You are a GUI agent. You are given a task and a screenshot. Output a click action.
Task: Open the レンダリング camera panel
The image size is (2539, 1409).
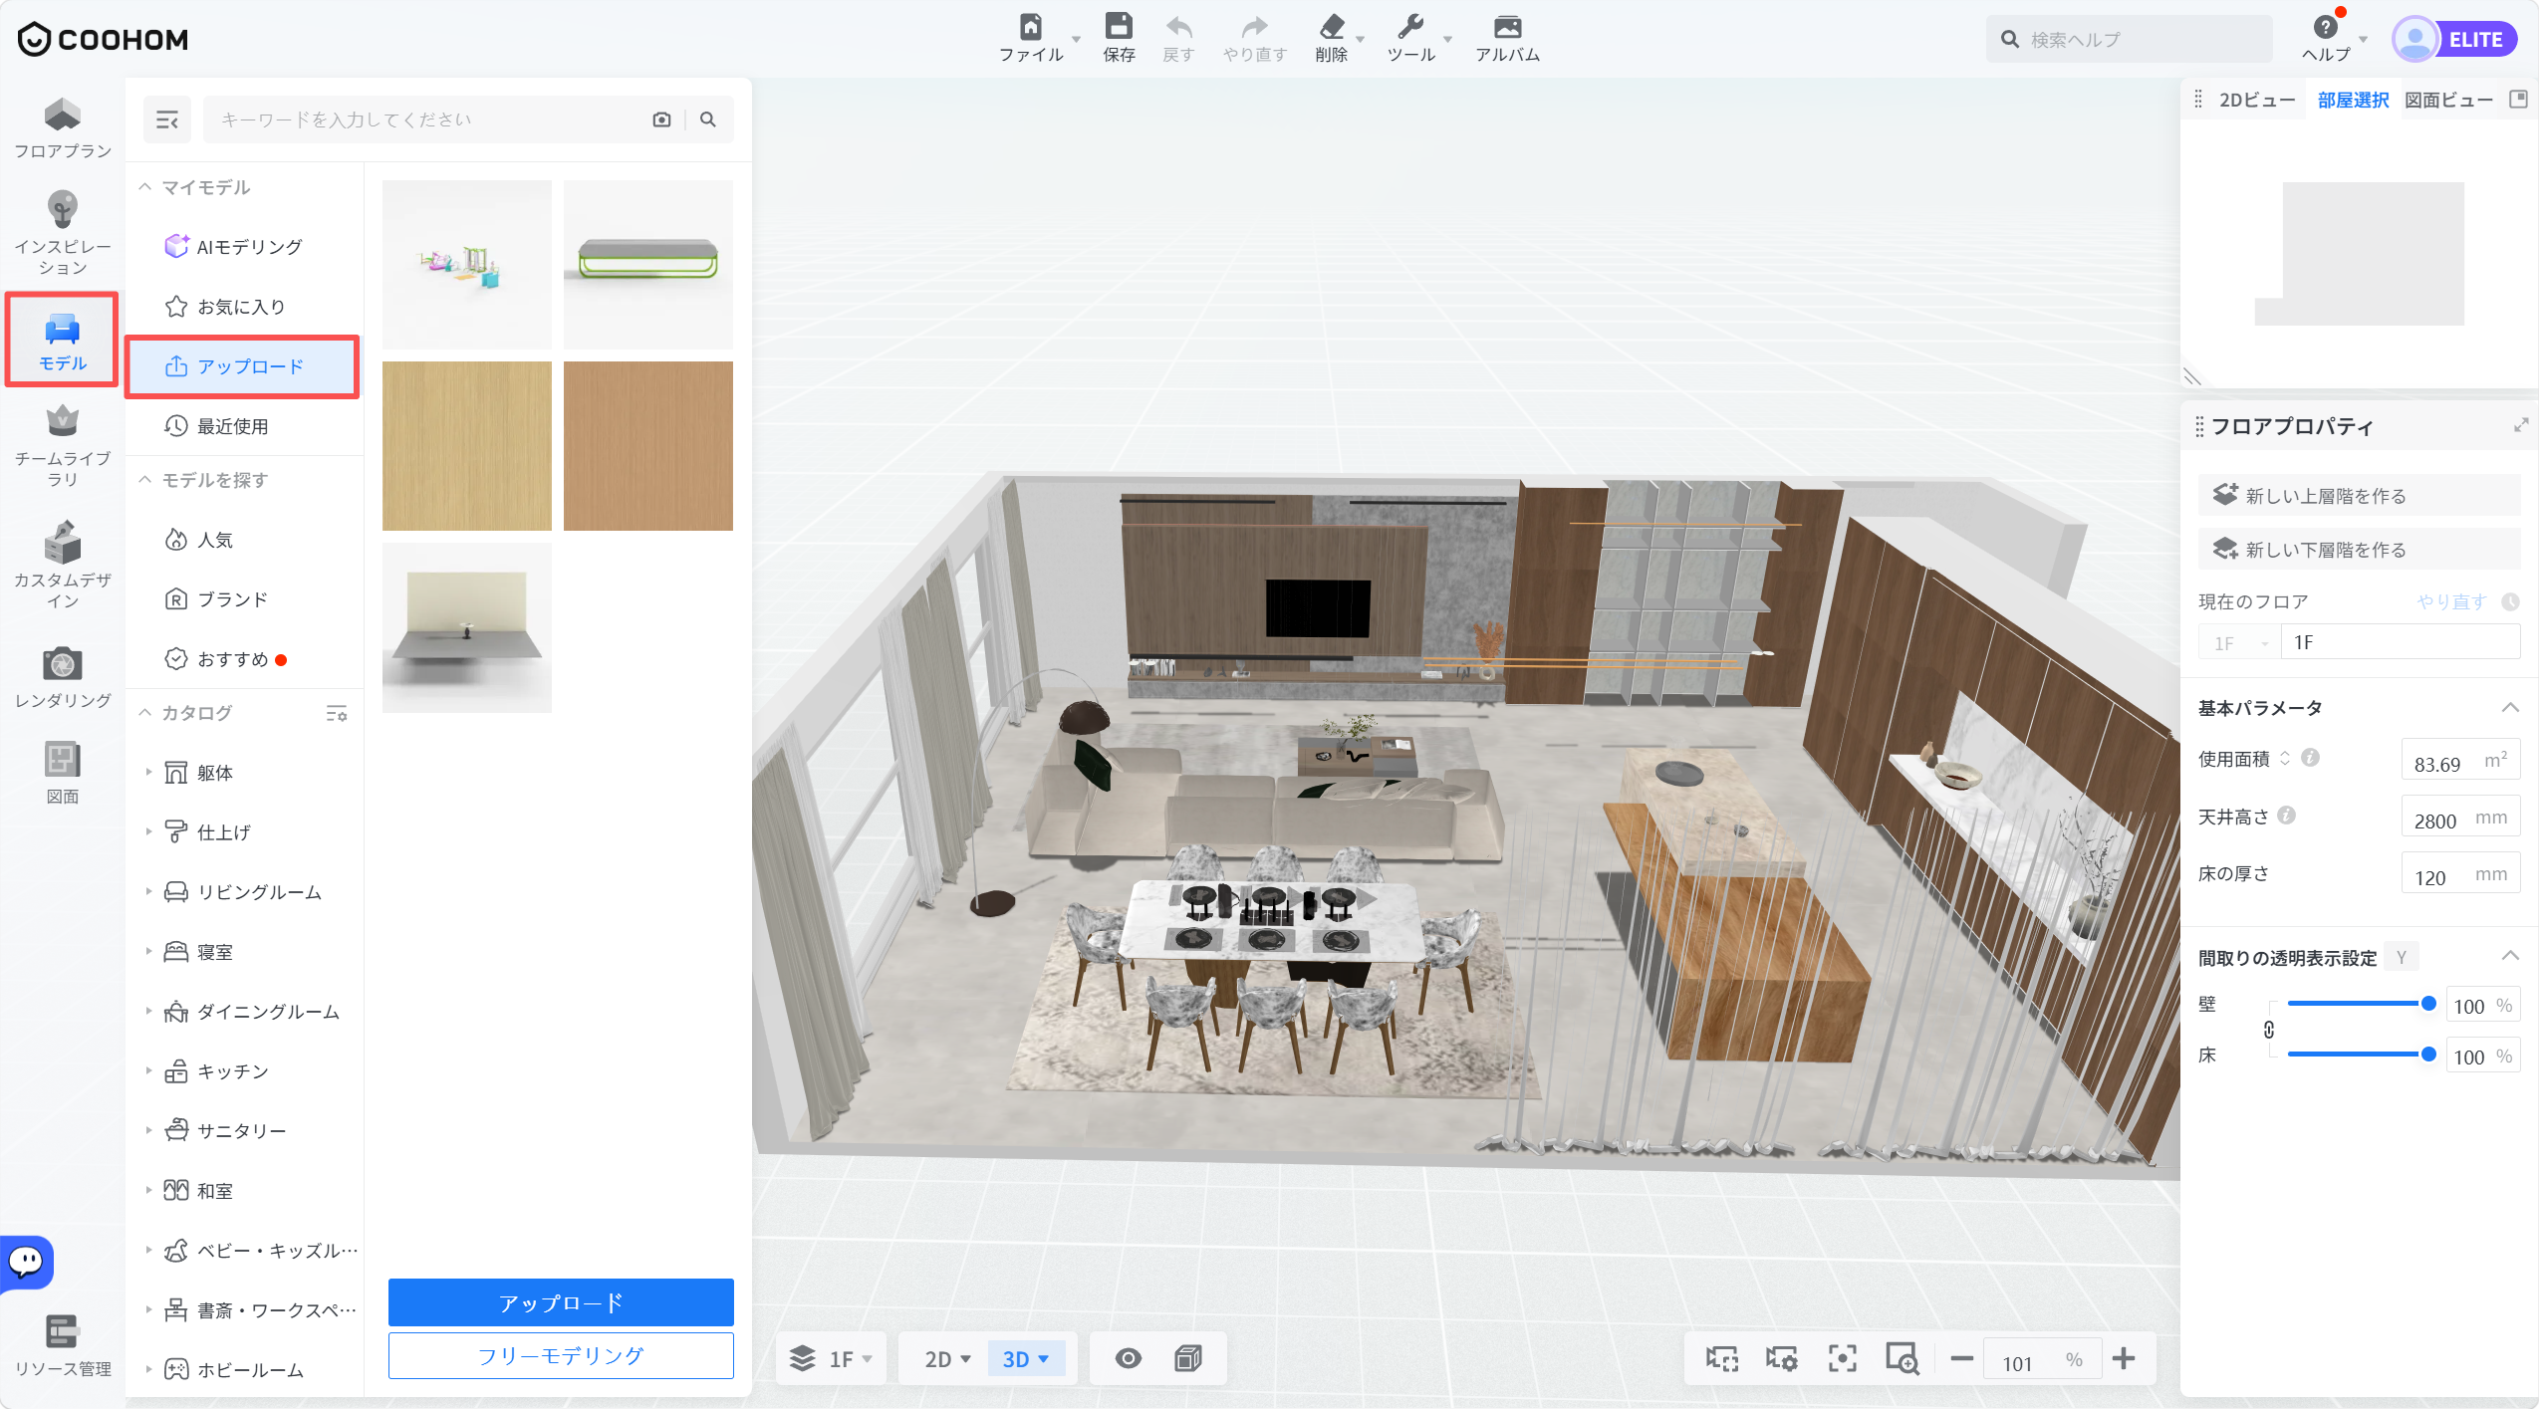pos(62,677)
